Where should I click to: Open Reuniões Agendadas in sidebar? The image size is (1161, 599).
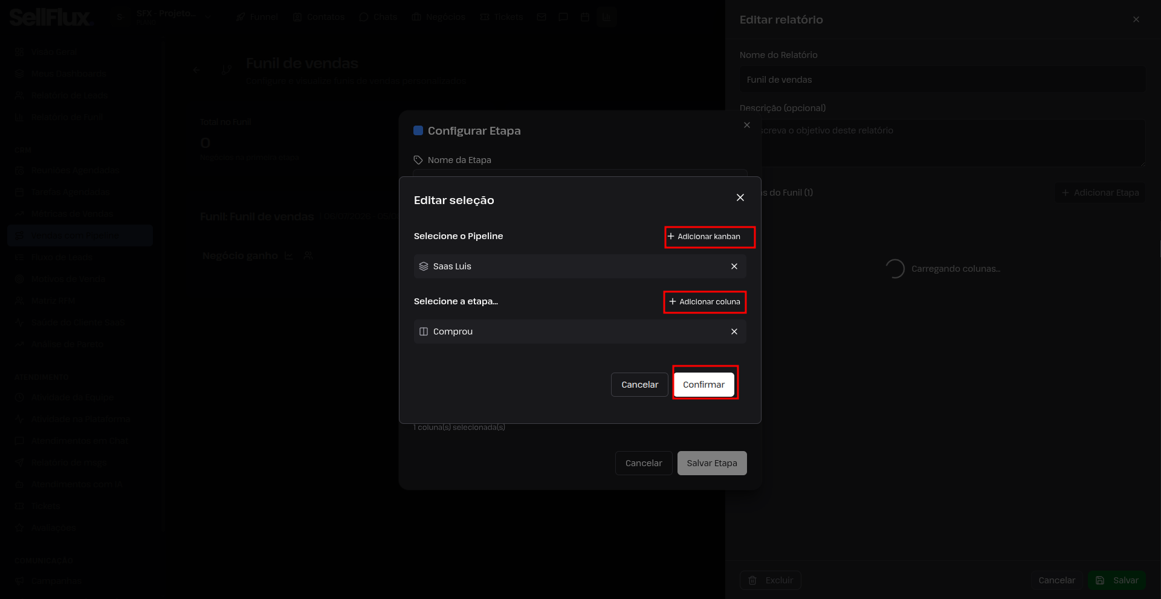click(x=80, y=170)
